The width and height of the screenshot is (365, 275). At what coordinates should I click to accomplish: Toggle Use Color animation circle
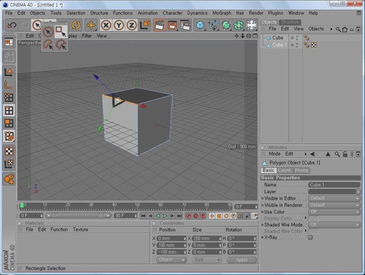coord(262,212)
